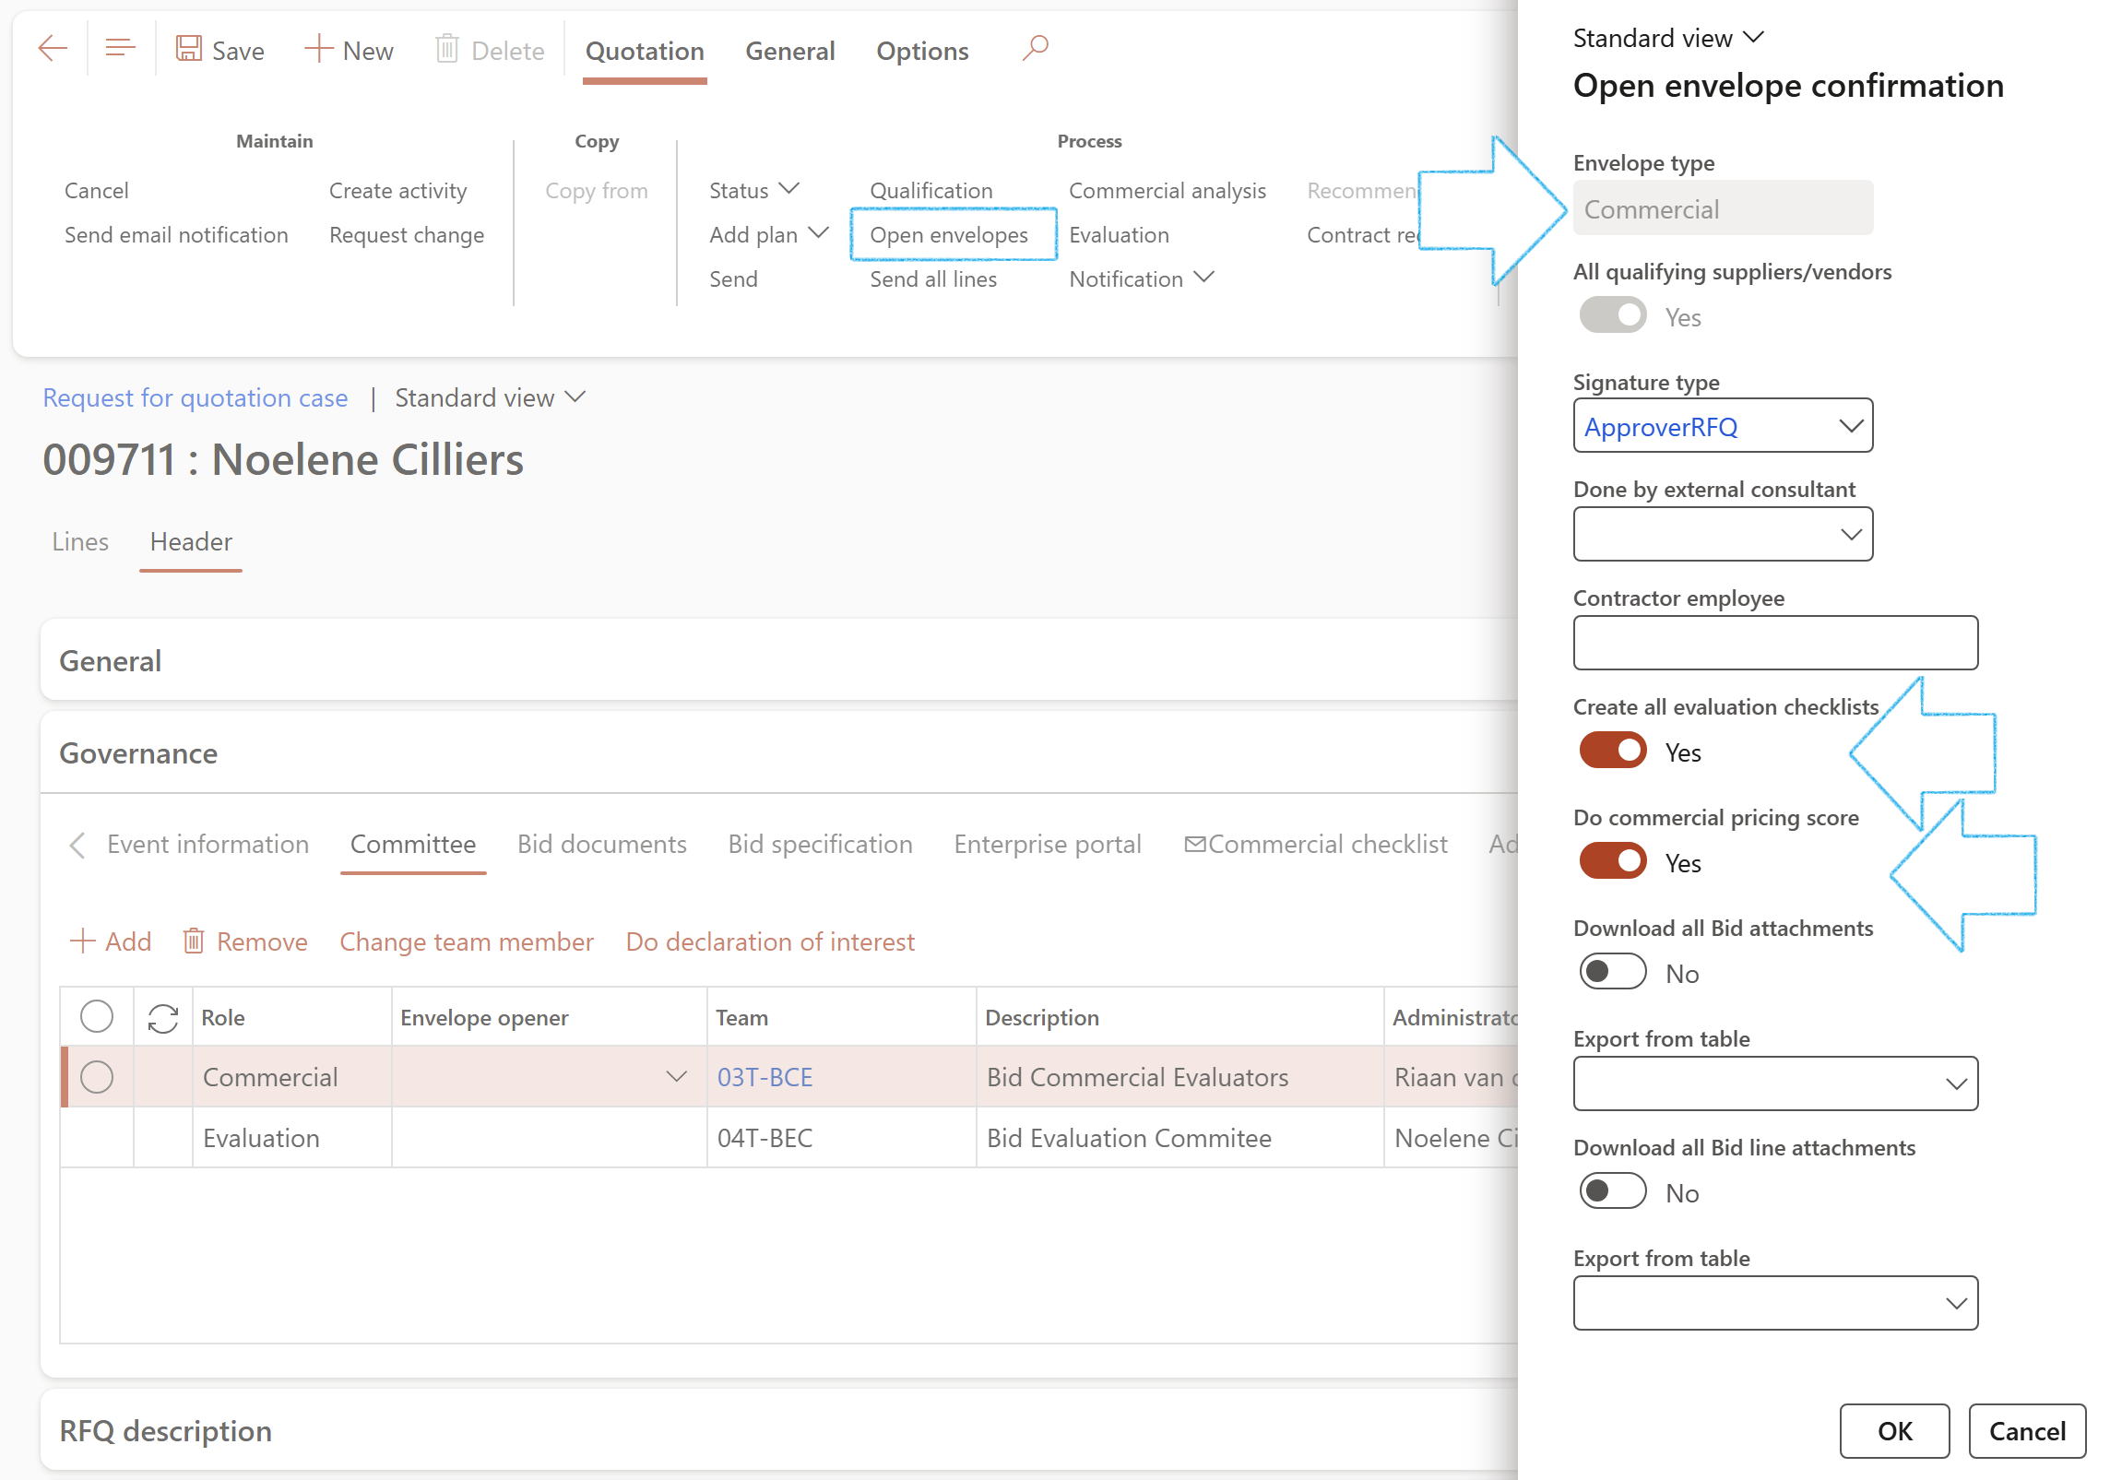Click the Remove trash icon in Committee
Screen dimensions: 2110x1480
click(x=194, y=941)
